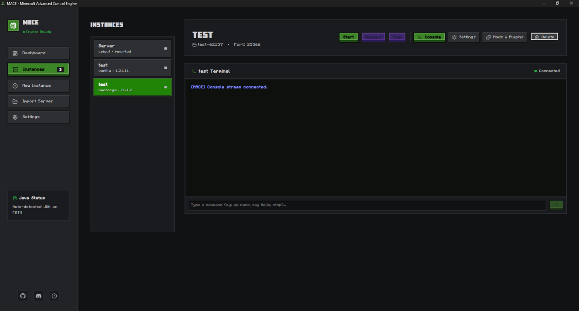
Task: Click the folder icon beside test-62157
Action: tap(194, 44)
